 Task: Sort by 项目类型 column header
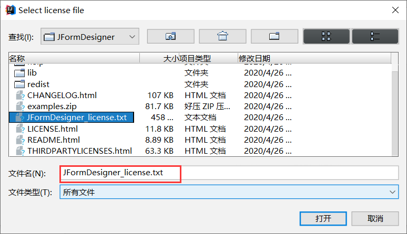point(208,58)
